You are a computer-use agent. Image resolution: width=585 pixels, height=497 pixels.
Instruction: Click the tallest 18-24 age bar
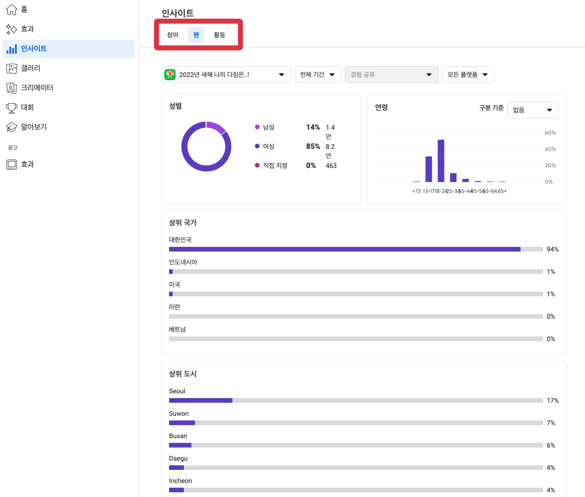pyautogui.click(x=441, y=161)
